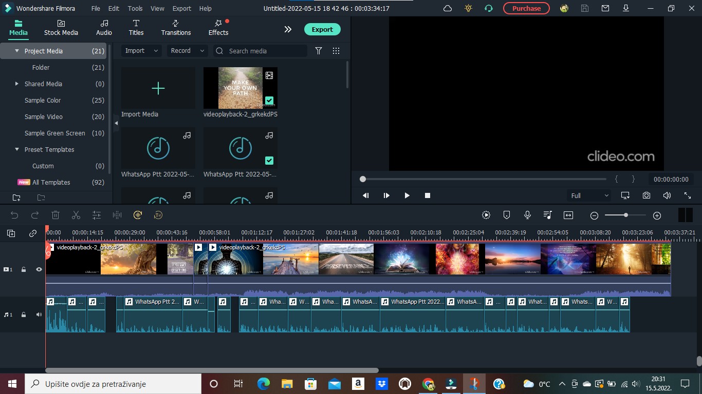Screen dimensions: 702x394
Task: Add a marker to the timeline
Action: (507, 215)
